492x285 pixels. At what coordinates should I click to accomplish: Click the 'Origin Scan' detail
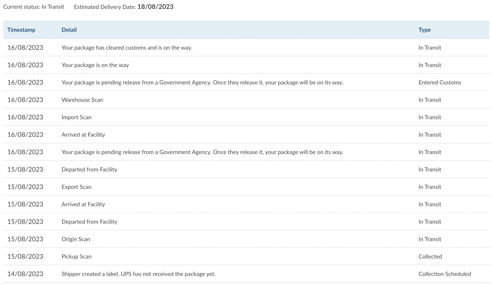(x=76, y=239)
